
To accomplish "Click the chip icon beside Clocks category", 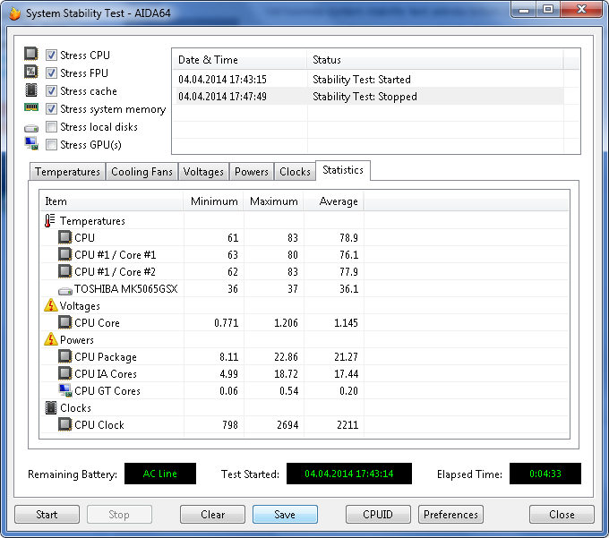I will [x=50, y=408].
